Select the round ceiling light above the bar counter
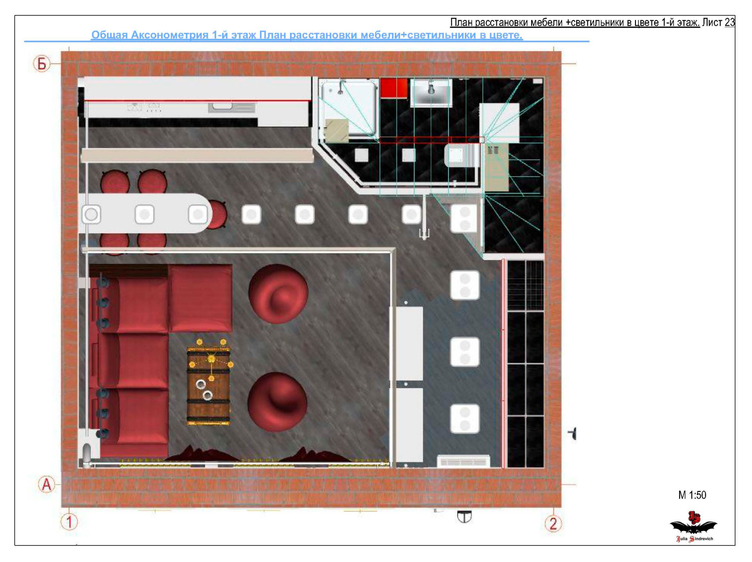Image resolution: width=752 pixels, height=562 pixels. tap(91, 215)
